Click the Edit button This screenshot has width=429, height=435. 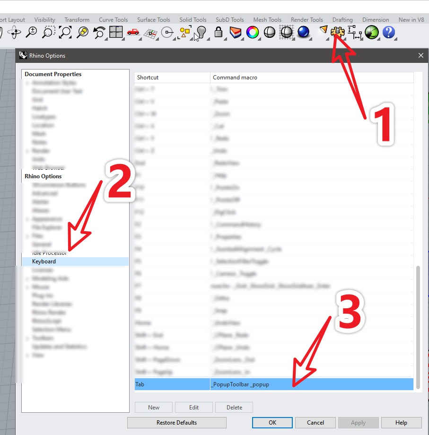point(193,407)
